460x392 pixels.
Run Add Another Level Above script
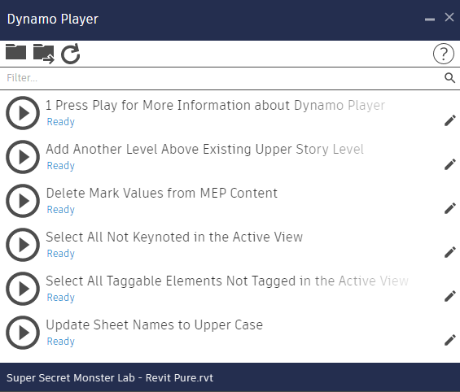(23, 157)
